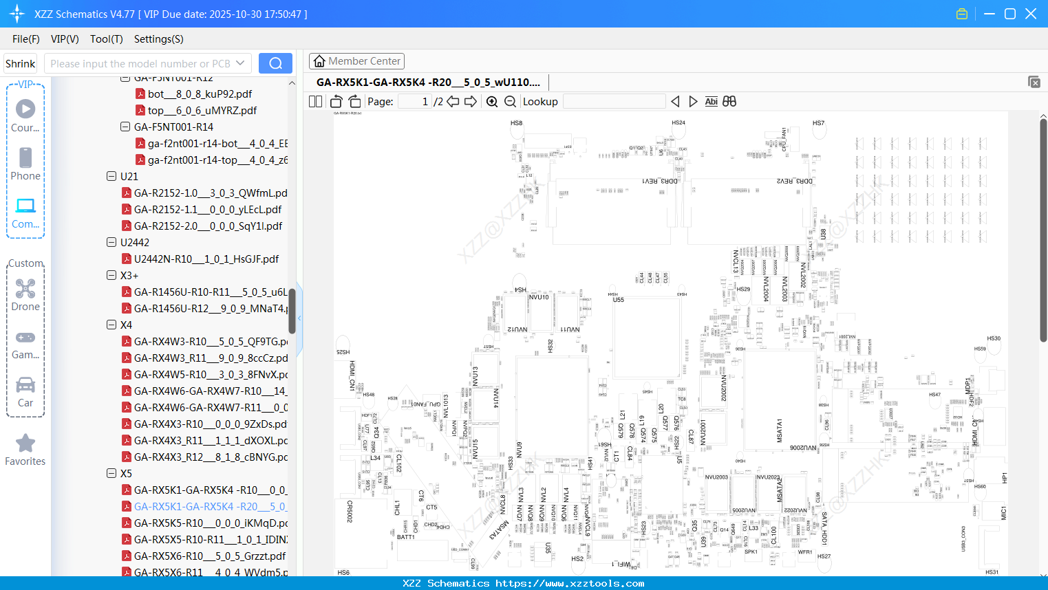This screenshot has height=590, width=1048.
Task: Open the Settings(S) menu
Action: (x=159, y=39)
